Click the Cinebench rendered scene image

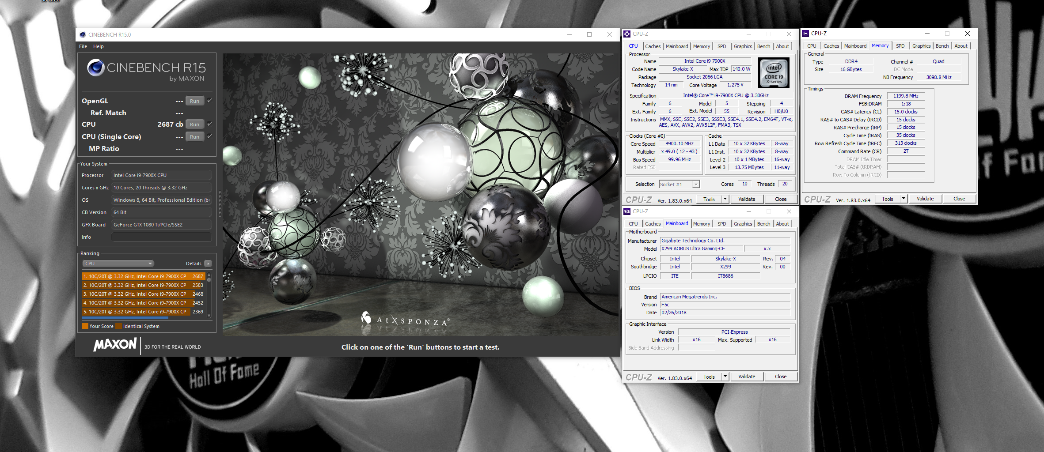pos(421,194)
